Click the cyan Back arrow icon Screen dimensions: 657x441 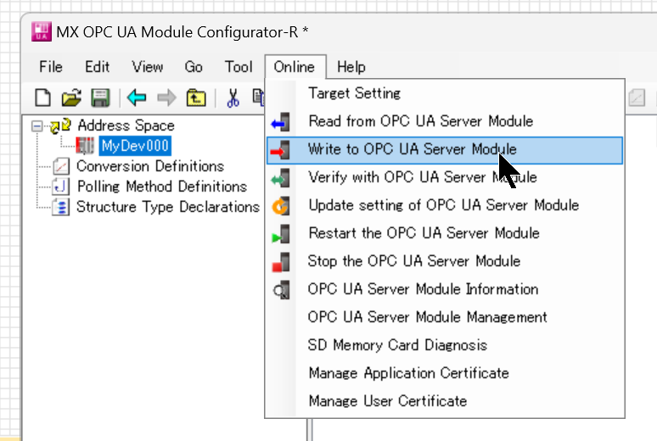pos(137,98)
